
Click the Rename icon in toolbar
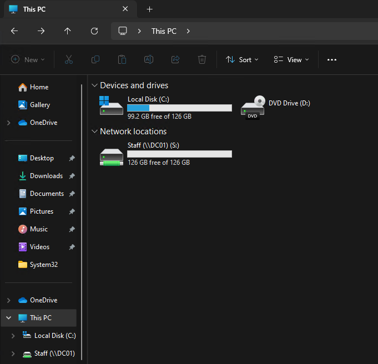coord(149,59)
